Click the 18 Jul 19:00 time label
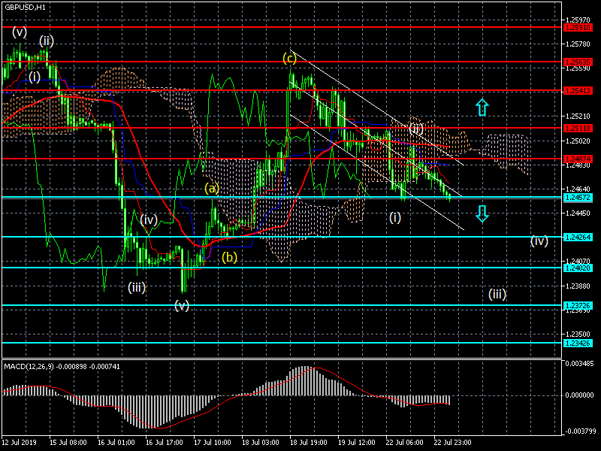Viewport: 601px width, 451px height. tap(309, 443)
